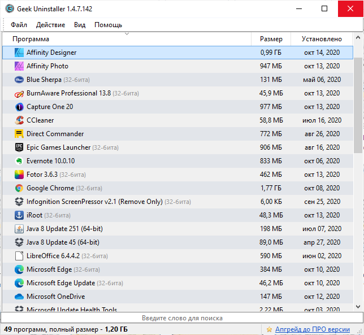Click the BurnAware Professional 13.8 icon
This screenshot has height=335, width=364.
pos(19,93)
